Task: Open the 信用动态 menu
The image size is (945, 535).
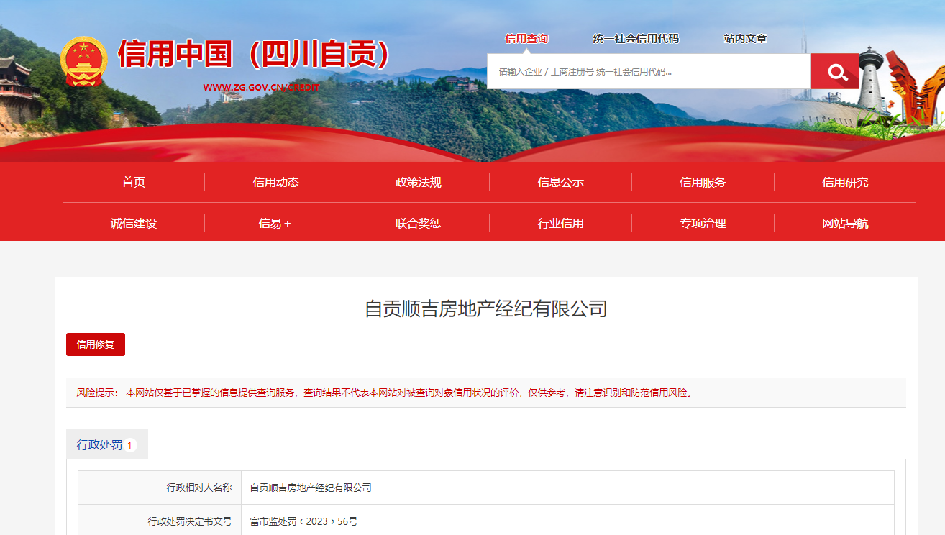Action: point(276,182)
